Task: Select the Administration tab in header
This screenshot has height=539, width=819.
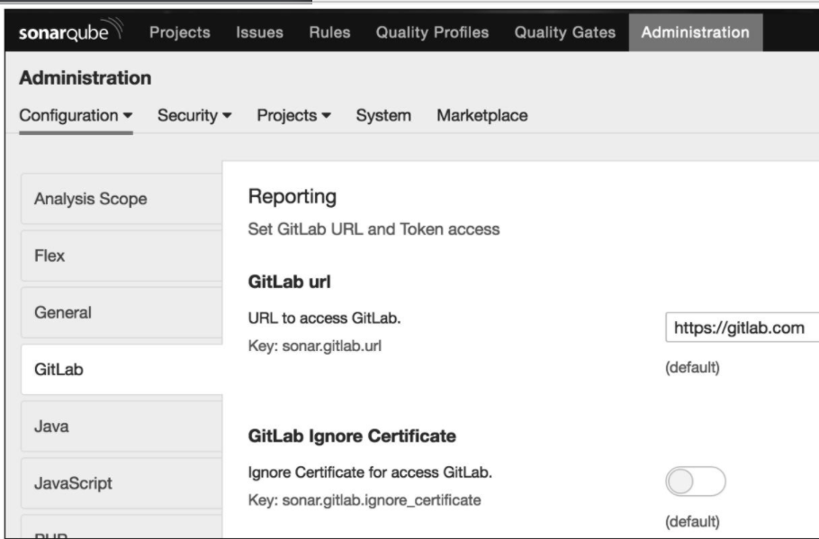Action: [x=695, y=32]
